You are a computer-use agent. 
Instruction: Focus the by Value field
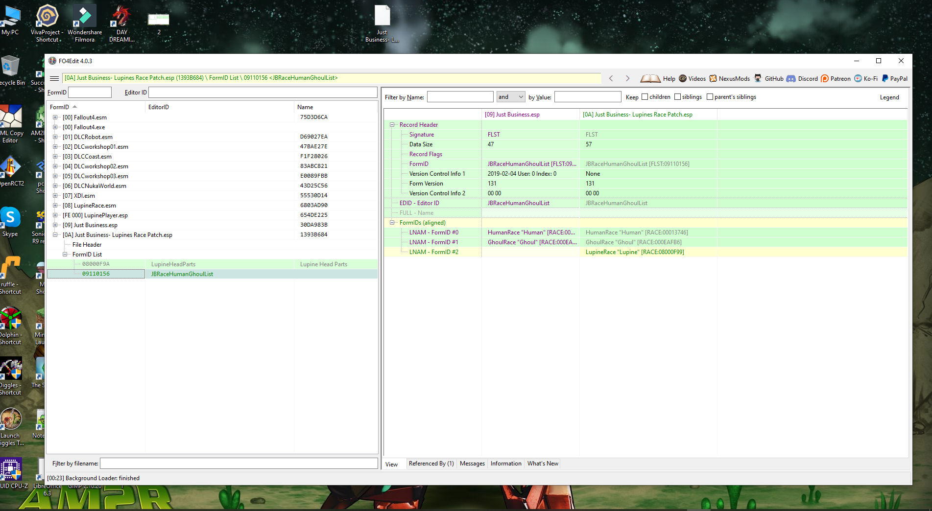click(588, 97)
